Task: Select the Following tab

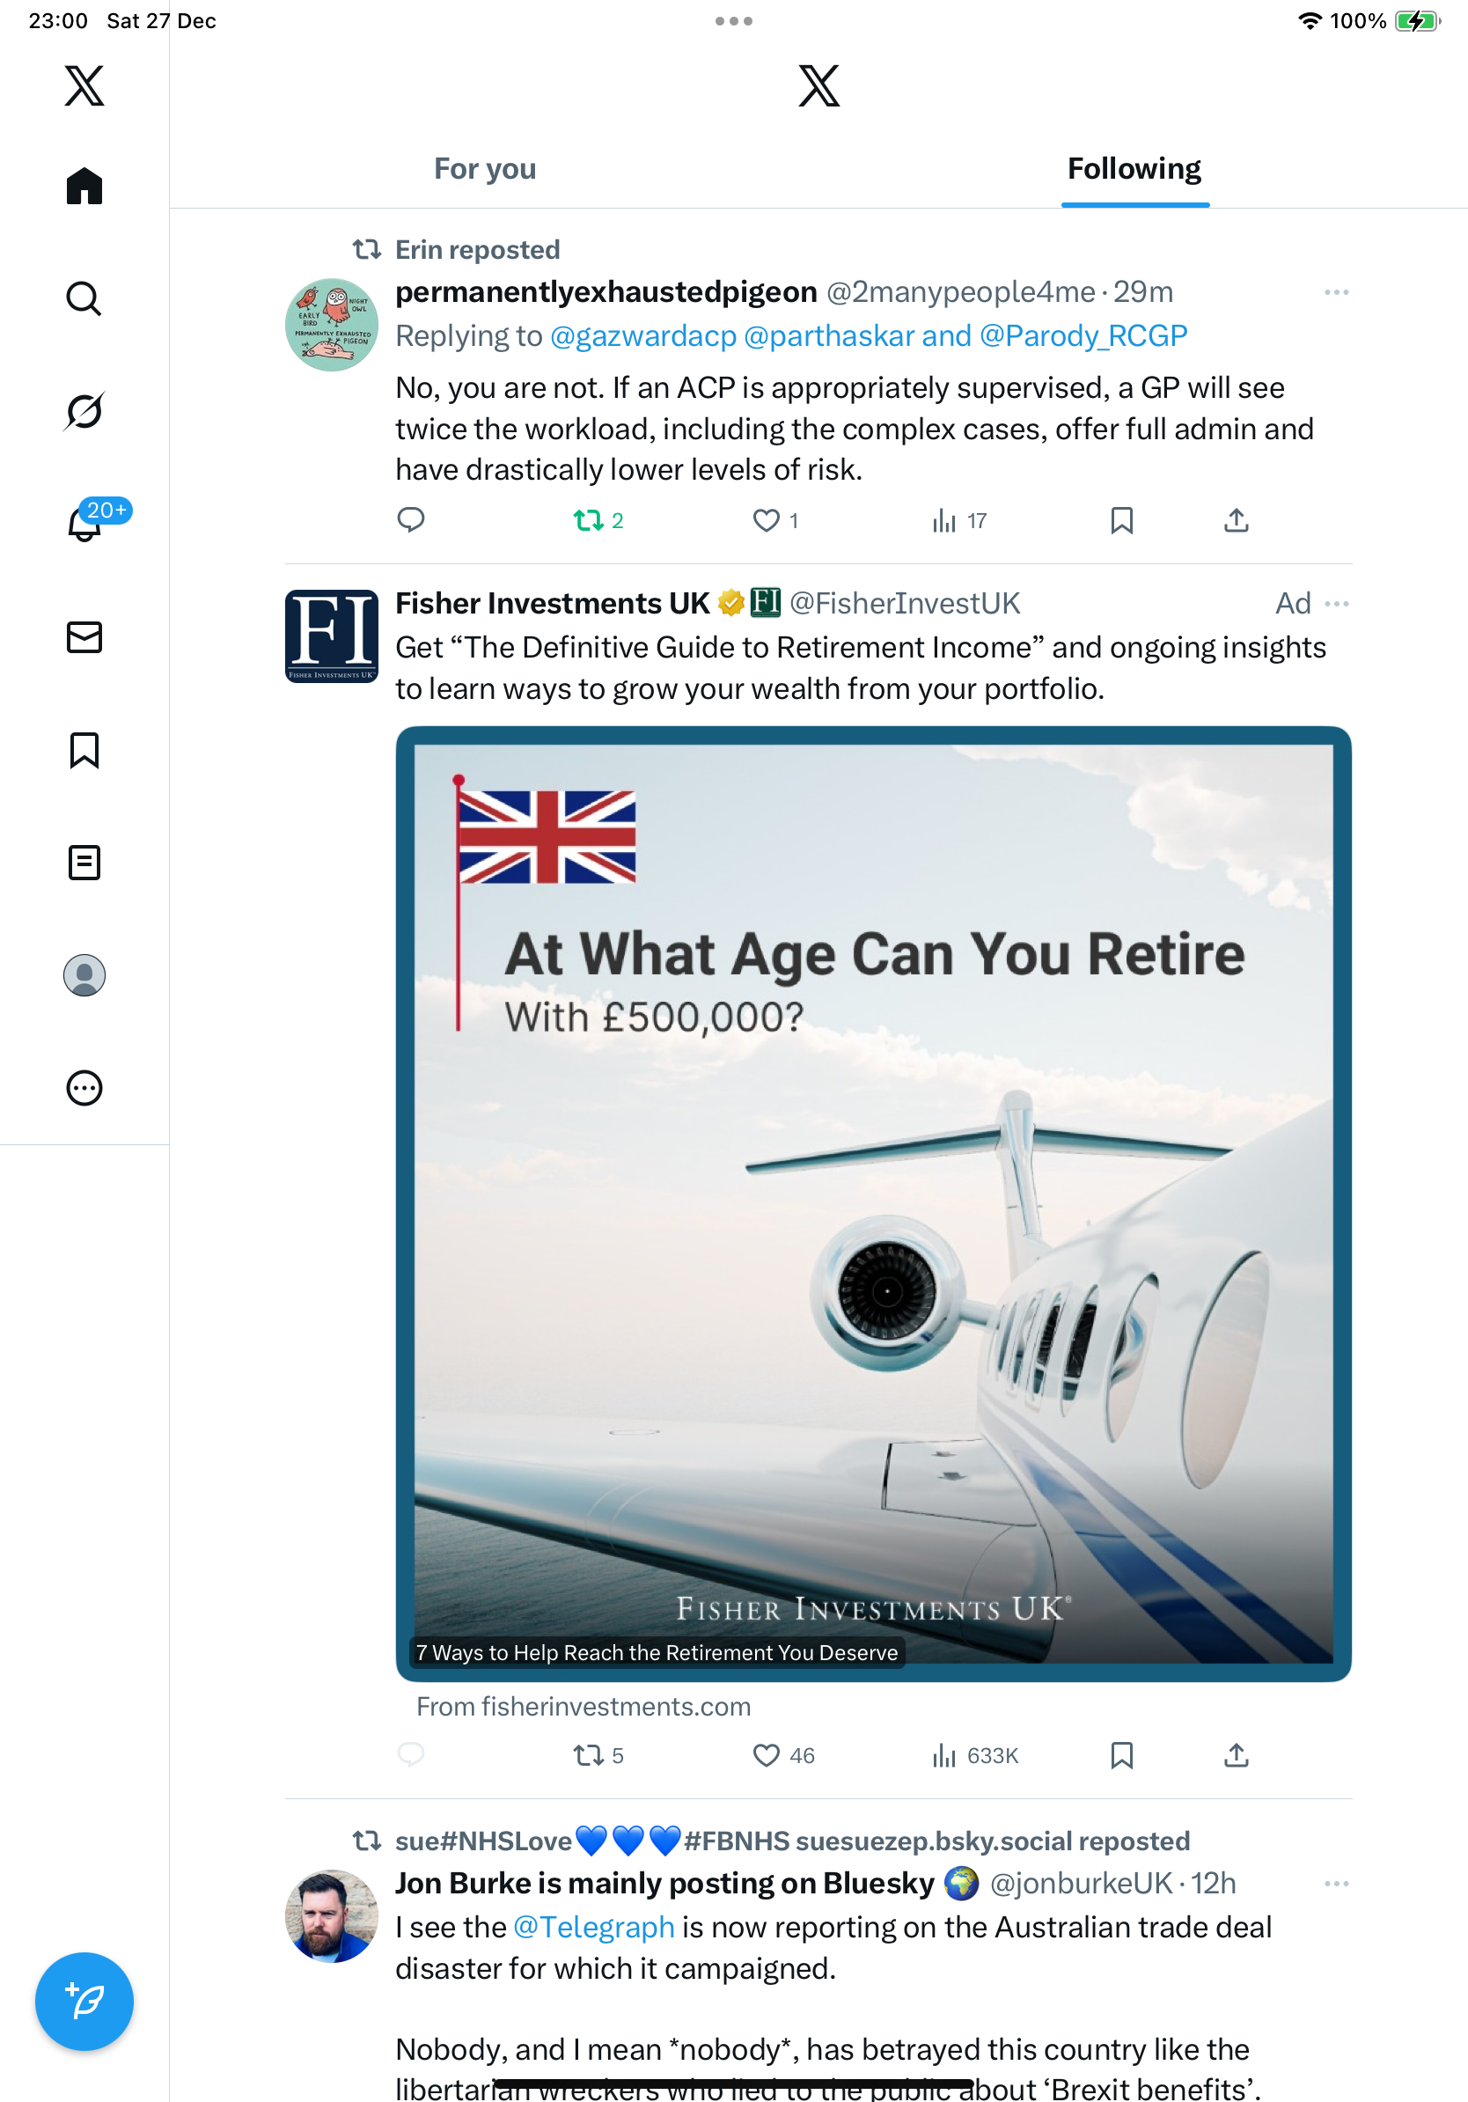Action: 1134,169
